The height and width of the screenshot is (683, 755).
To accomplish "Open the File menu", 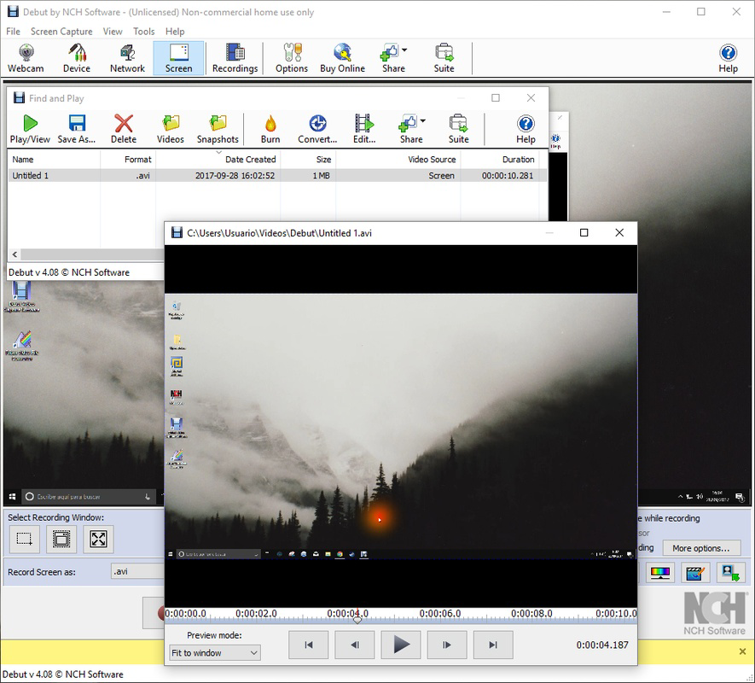I will point(13,32).
